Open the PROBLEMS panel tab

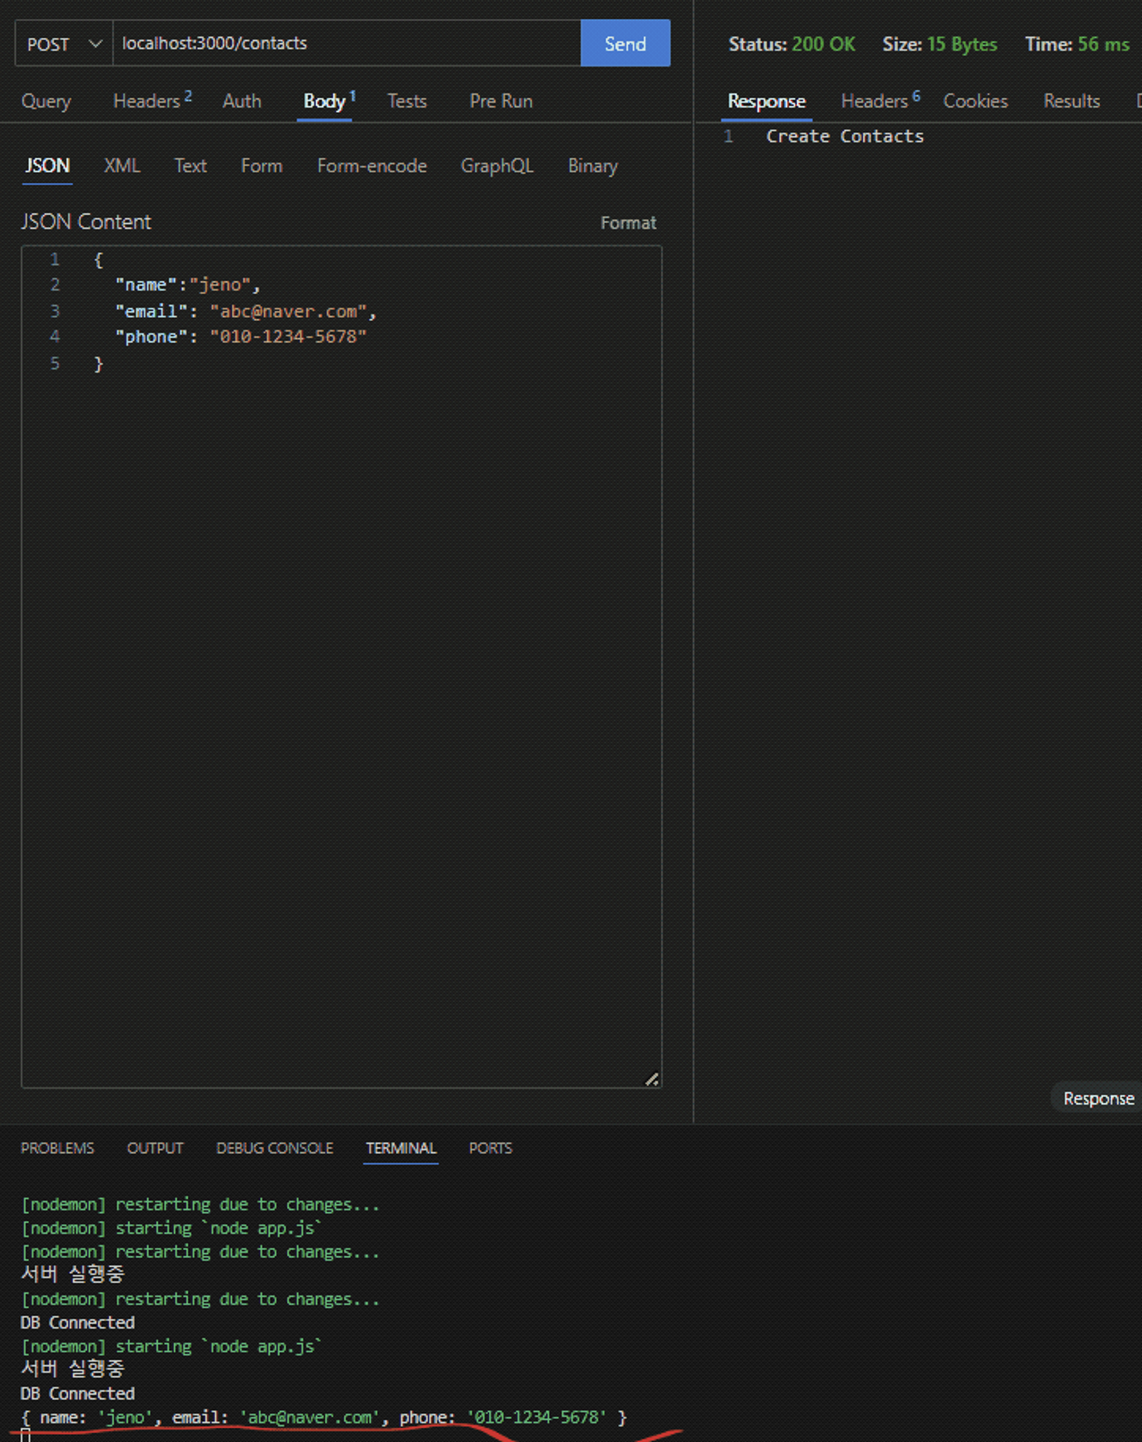click(x=58, y=1148)
